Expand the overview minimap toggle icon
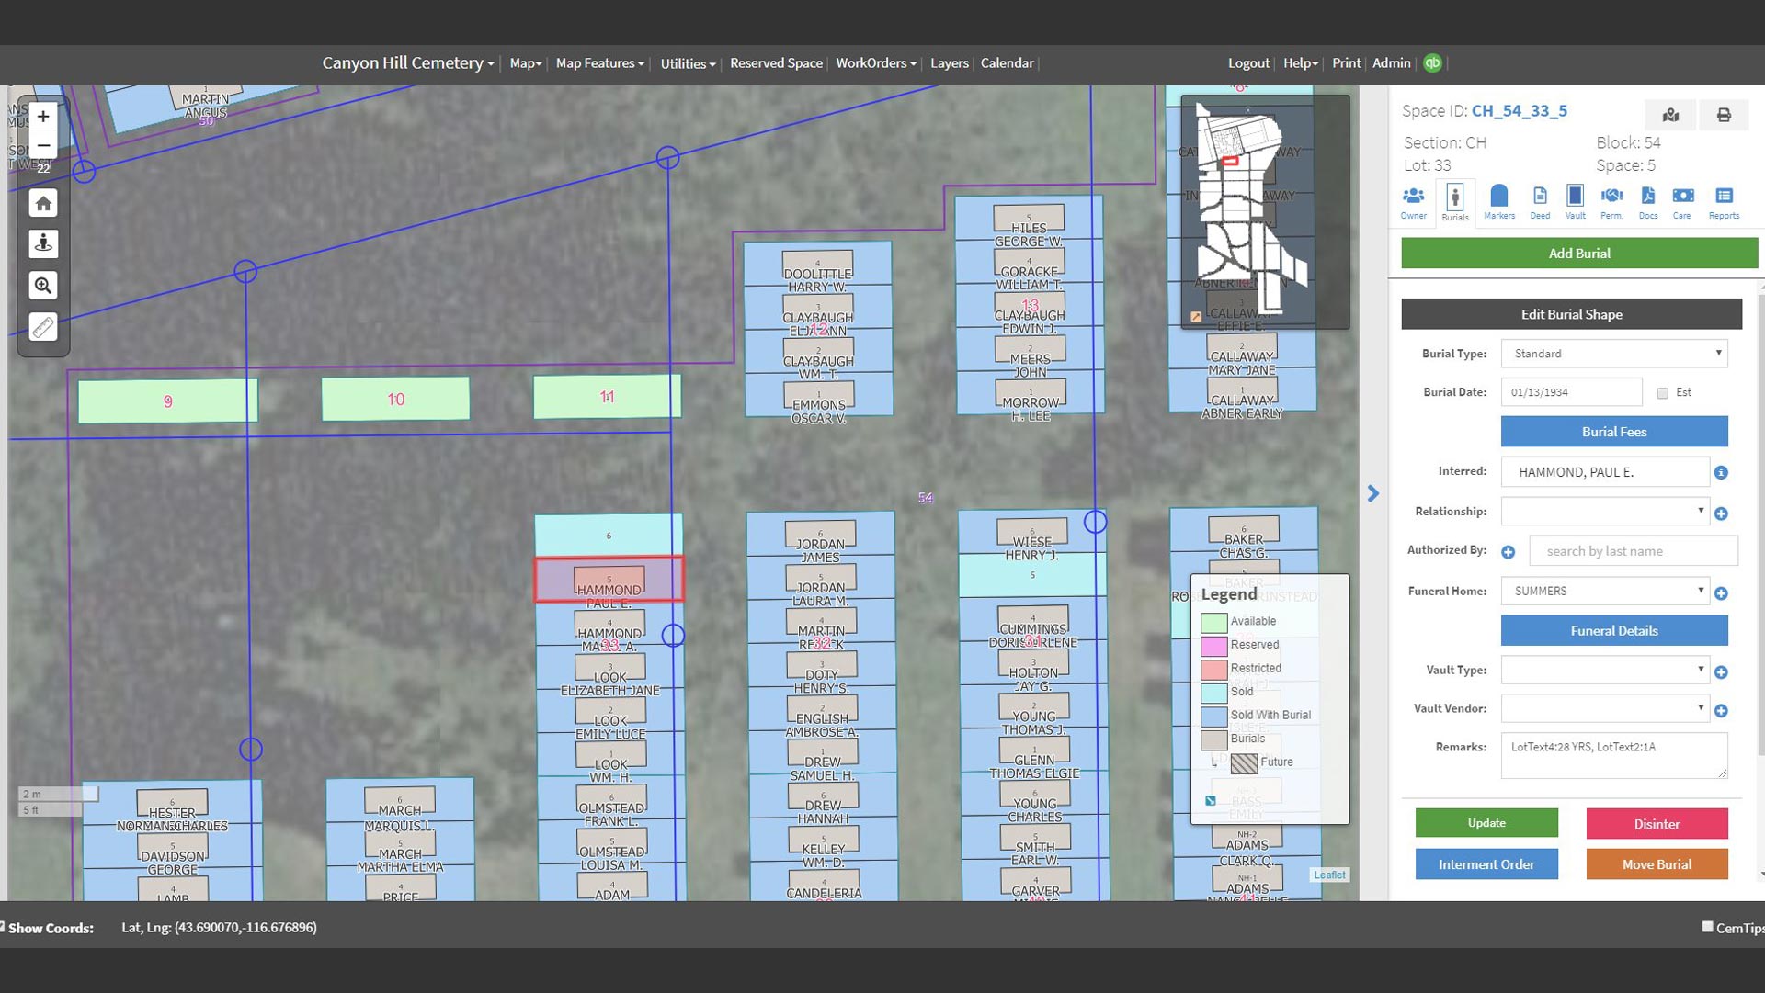The image size is (1765, 993). pyautogui.click(x=1196, y=317)
